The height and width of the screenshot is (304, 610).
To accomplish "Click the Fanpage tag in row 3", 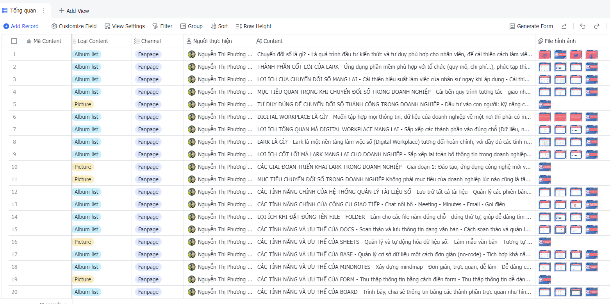I will click(x=148, y=79).
